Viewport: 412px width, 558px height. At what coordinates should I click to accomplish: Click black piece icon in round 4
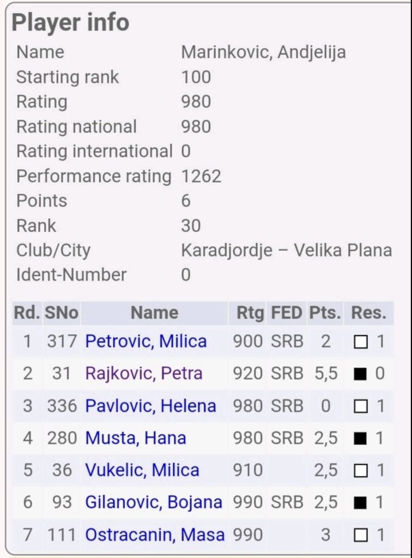tap(360, 439)
